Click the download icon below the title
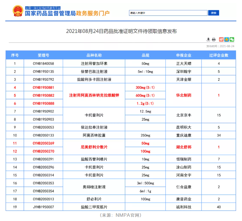Image resolution: width=242 pixels, height=221 pixels. [208, 40]
